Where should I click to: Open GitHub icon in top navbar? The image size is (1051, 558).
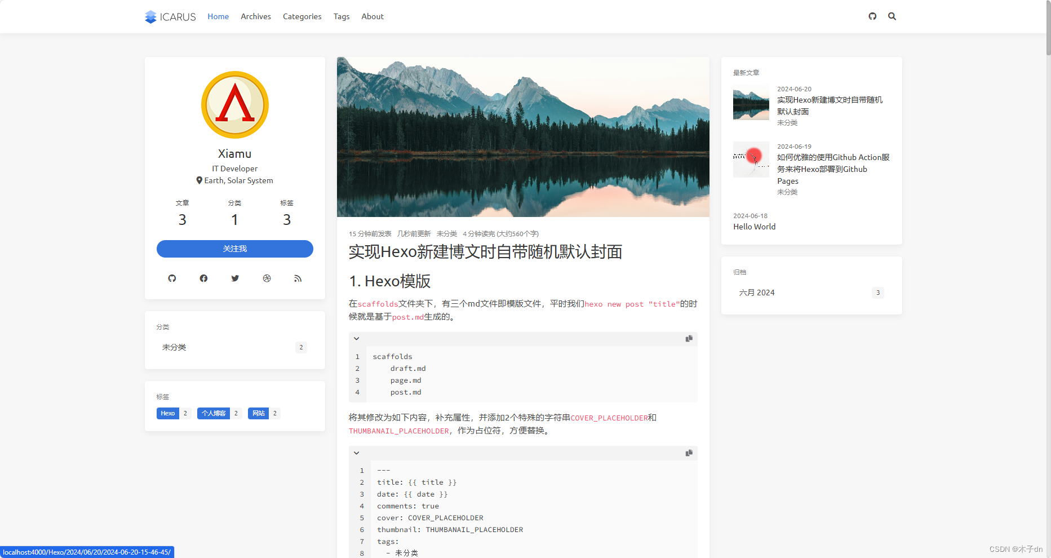pyautogui.click(x=872, y=16)
